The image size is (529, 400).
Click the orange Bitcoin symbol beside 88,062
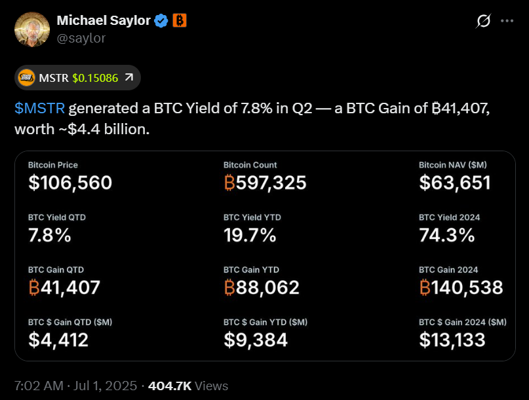coord(229,287)
